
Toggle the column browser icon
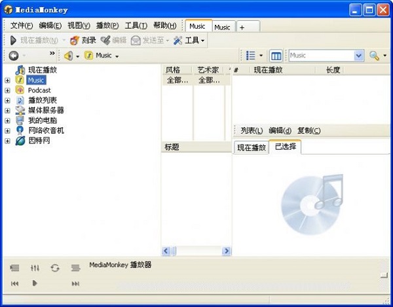pyautogui.click(x=276, y=56)
